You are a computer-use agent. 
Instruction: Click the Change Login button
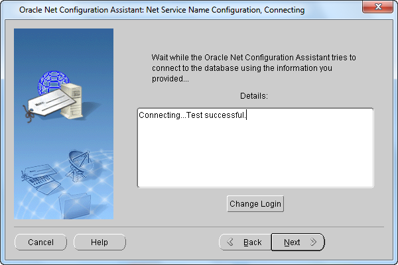[255, 203]
